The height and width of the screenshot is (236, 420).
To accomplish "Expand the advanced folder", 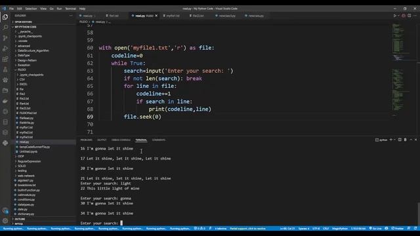I will (x=24, y=46).
